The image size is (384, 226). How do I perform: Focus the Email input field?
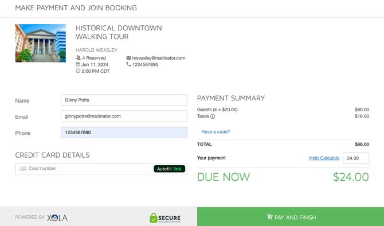point(124,116)
